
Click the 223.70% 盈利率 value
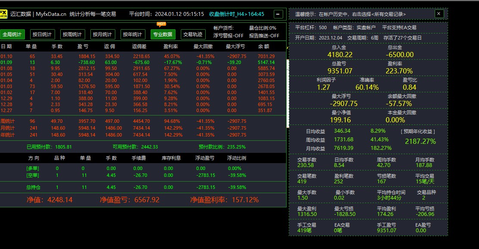click(x=399, y=71)
